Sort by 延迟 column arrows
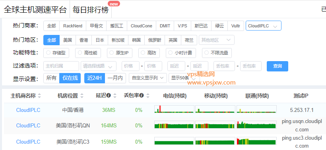Viewport: 326px width, 150px height. click(115, 96)
